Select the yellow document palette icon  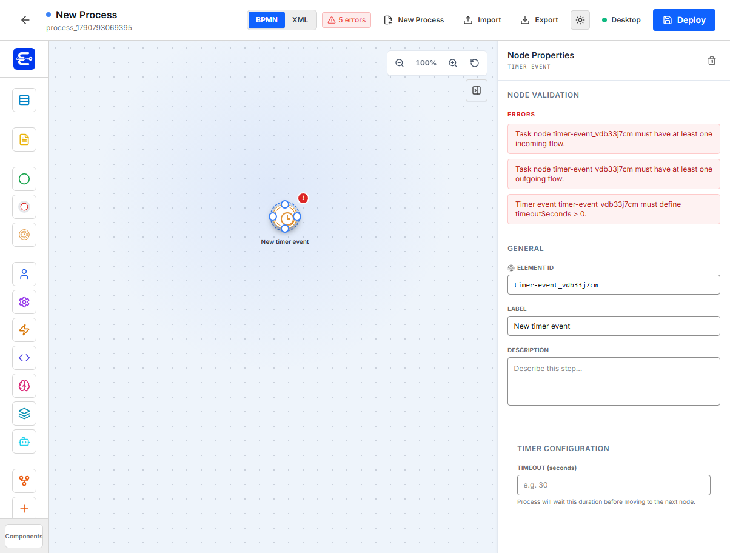coord(24,139)
